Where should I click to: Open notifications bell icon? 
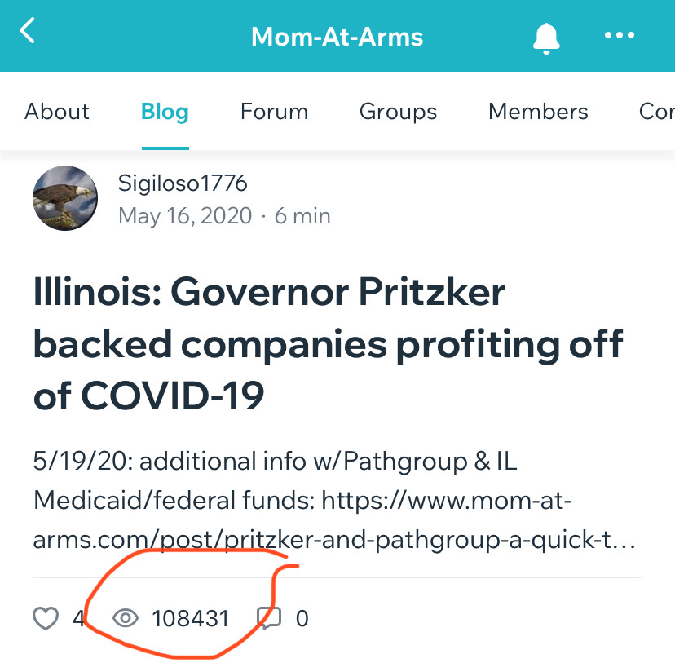tap(546, 38)
